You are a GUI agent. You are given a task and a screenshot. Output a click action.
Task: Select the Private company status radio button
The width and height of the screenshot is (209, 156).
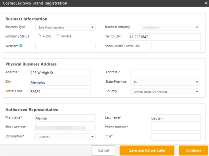[58, 36]
